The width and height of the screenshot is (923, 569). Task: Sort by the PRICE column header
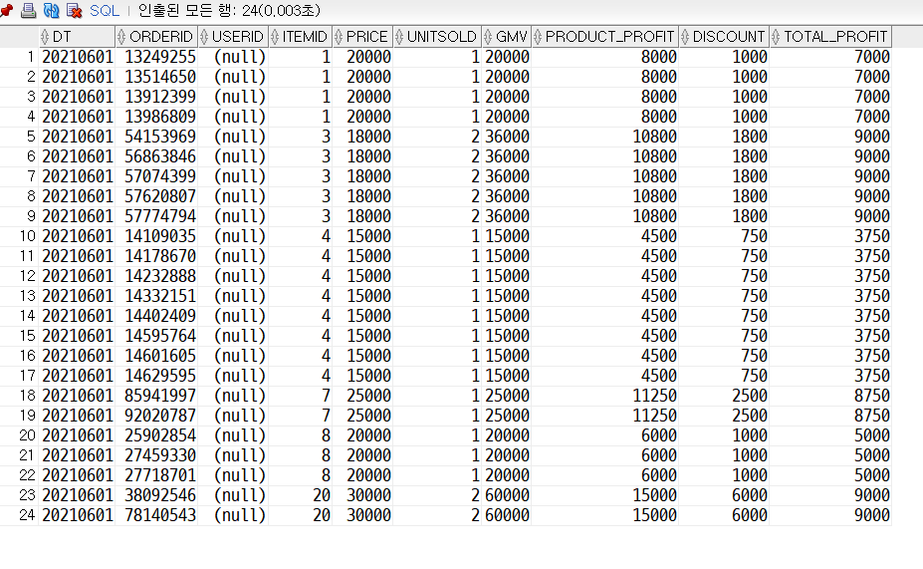(x=362, y=37)
